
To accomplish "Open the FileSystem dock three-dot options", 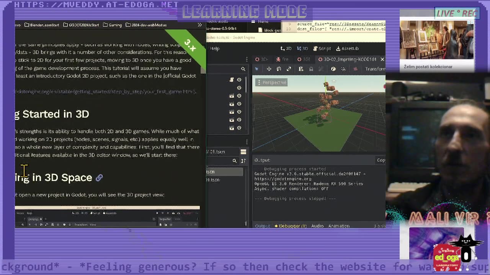I will coord(247,142).
